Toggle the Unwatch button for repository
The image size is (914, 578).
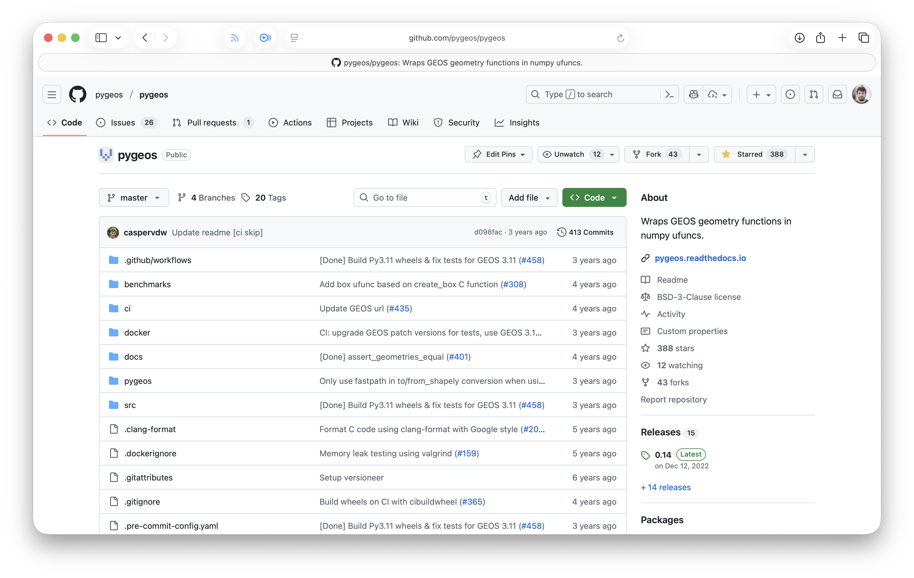pyautogui.click(x=569, y=154)
